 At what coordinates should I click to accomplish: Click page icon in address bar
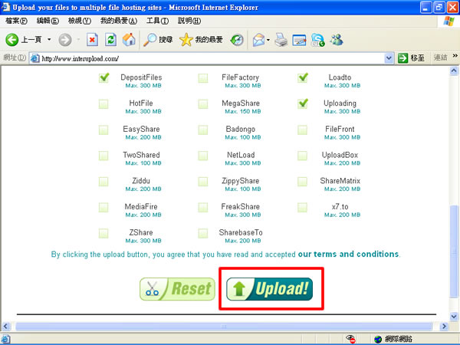pos(35,58)
